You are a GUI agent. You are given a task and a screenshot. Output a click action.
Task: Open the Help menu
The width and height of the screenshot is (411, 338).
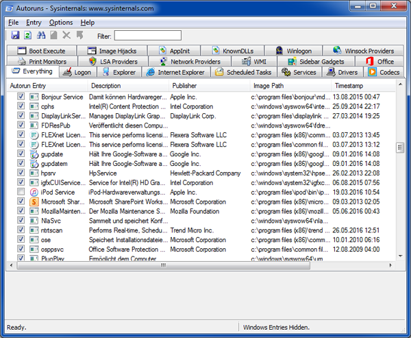point(88,23)
